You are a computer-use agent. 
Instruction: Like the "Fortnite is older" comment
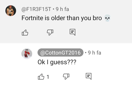click(25, 33)
